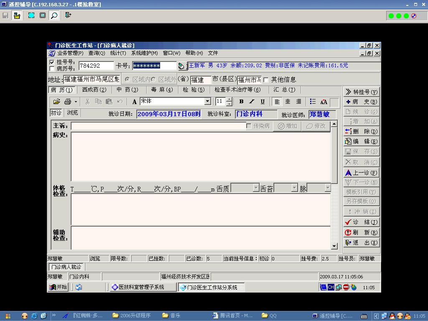Click the card reader icon beside 卡号 field

click(181, 66)
